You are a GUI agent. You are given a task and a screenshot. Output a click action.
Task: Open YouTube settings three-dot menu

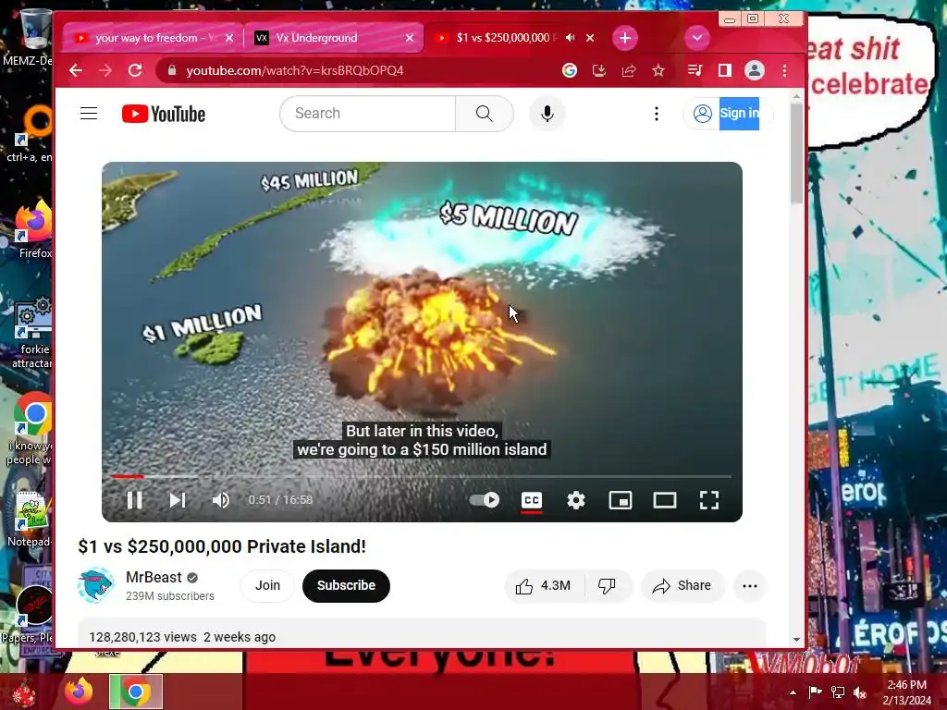(657, 114)
